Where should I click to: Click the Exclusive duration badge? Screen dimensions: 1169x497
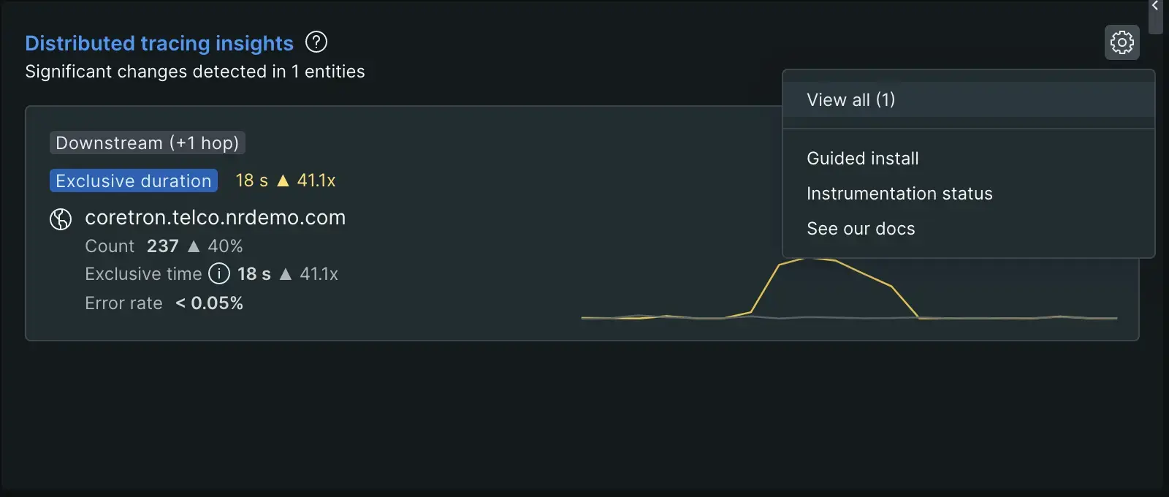(134, 181)
